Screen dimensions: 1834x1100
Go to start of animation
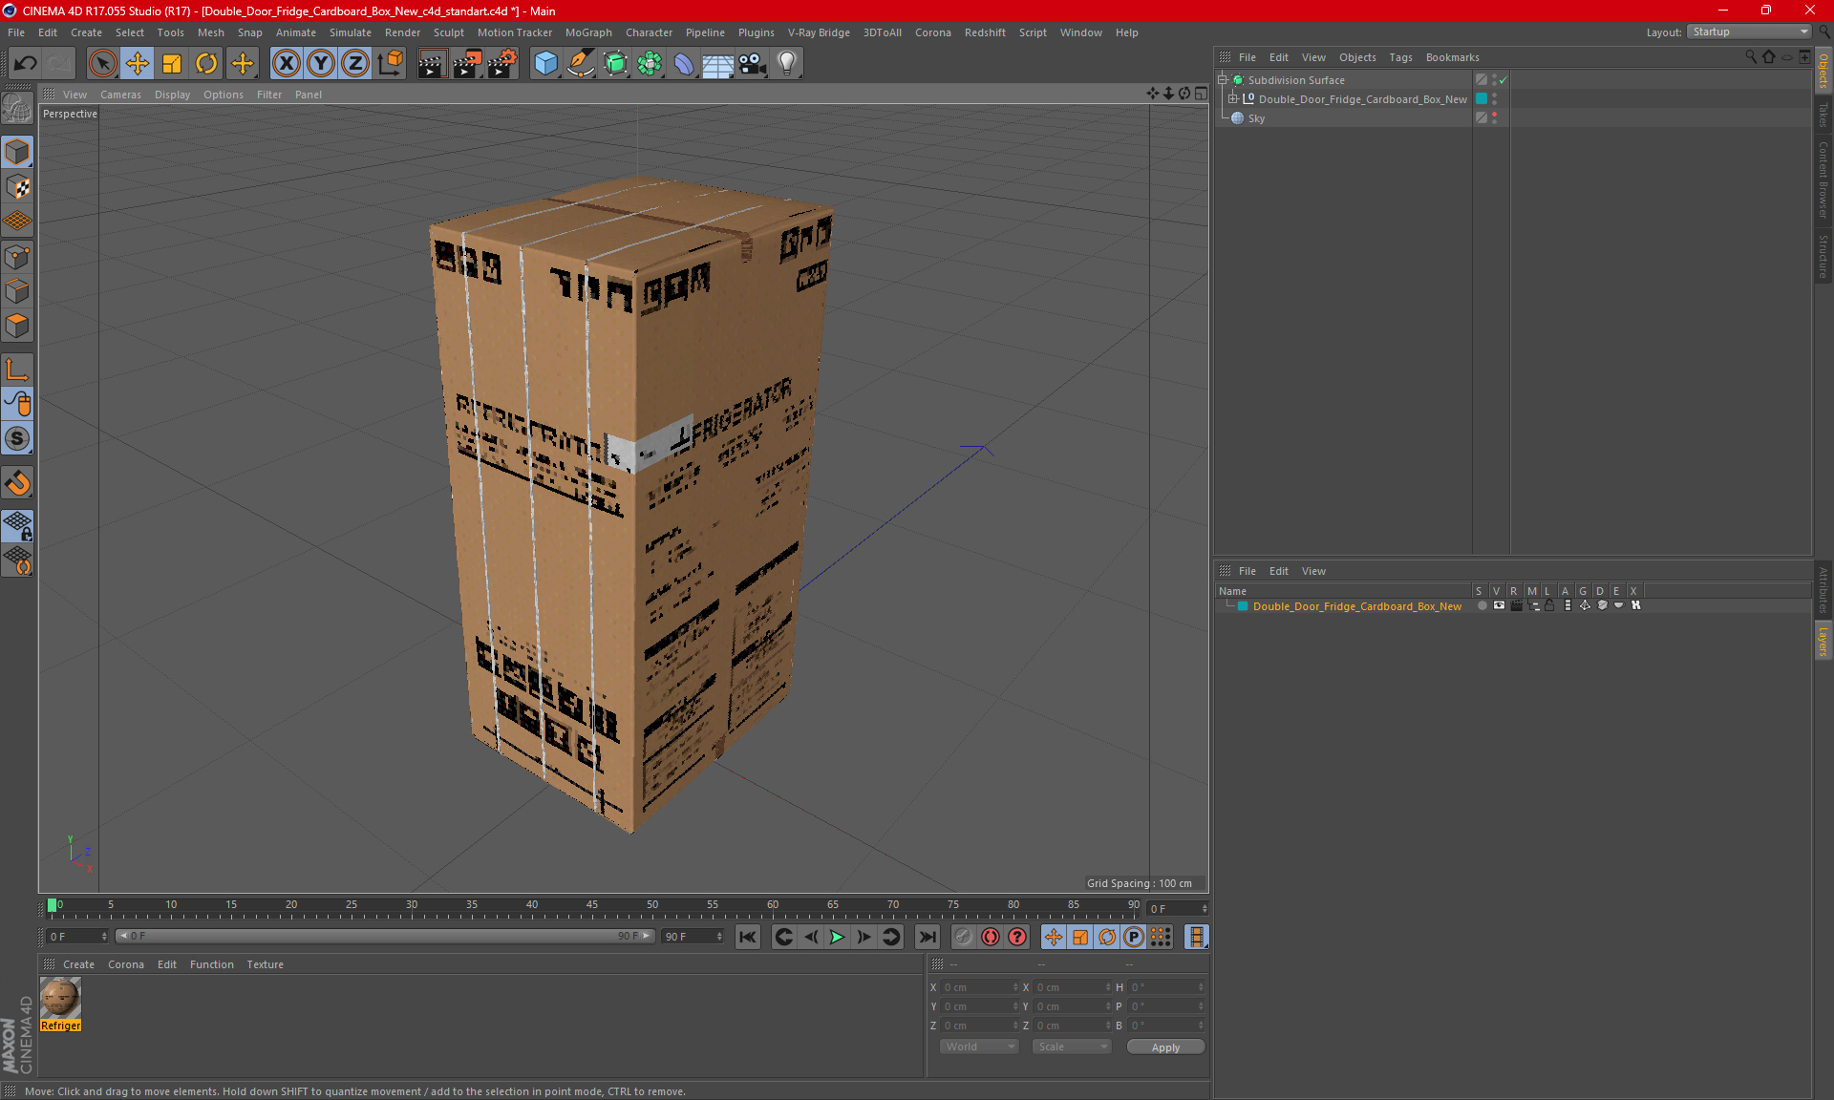click(748, 937)
